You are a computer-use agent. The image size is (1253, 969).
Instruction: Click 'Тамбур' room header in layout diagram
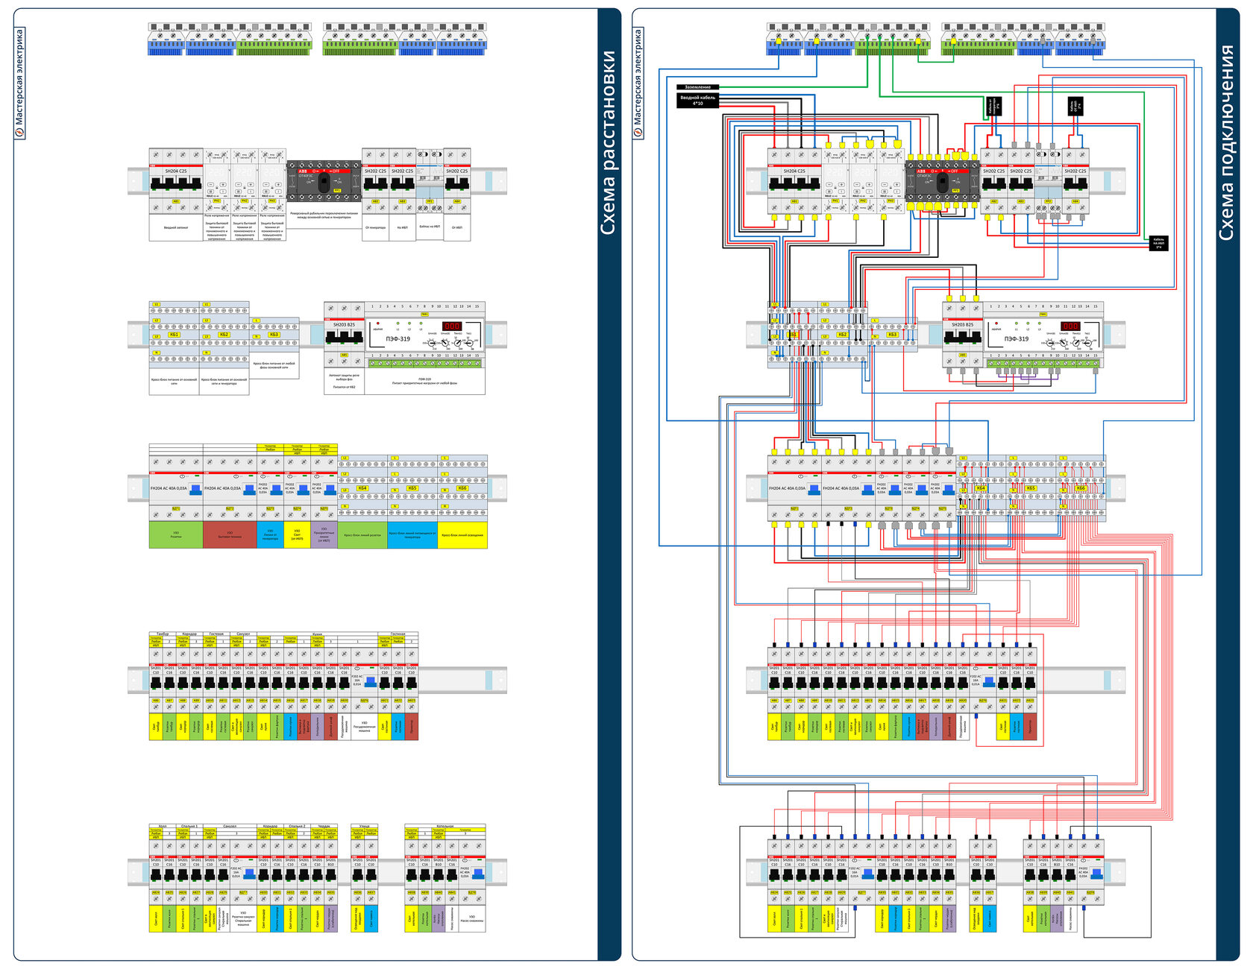pos(163,634)
